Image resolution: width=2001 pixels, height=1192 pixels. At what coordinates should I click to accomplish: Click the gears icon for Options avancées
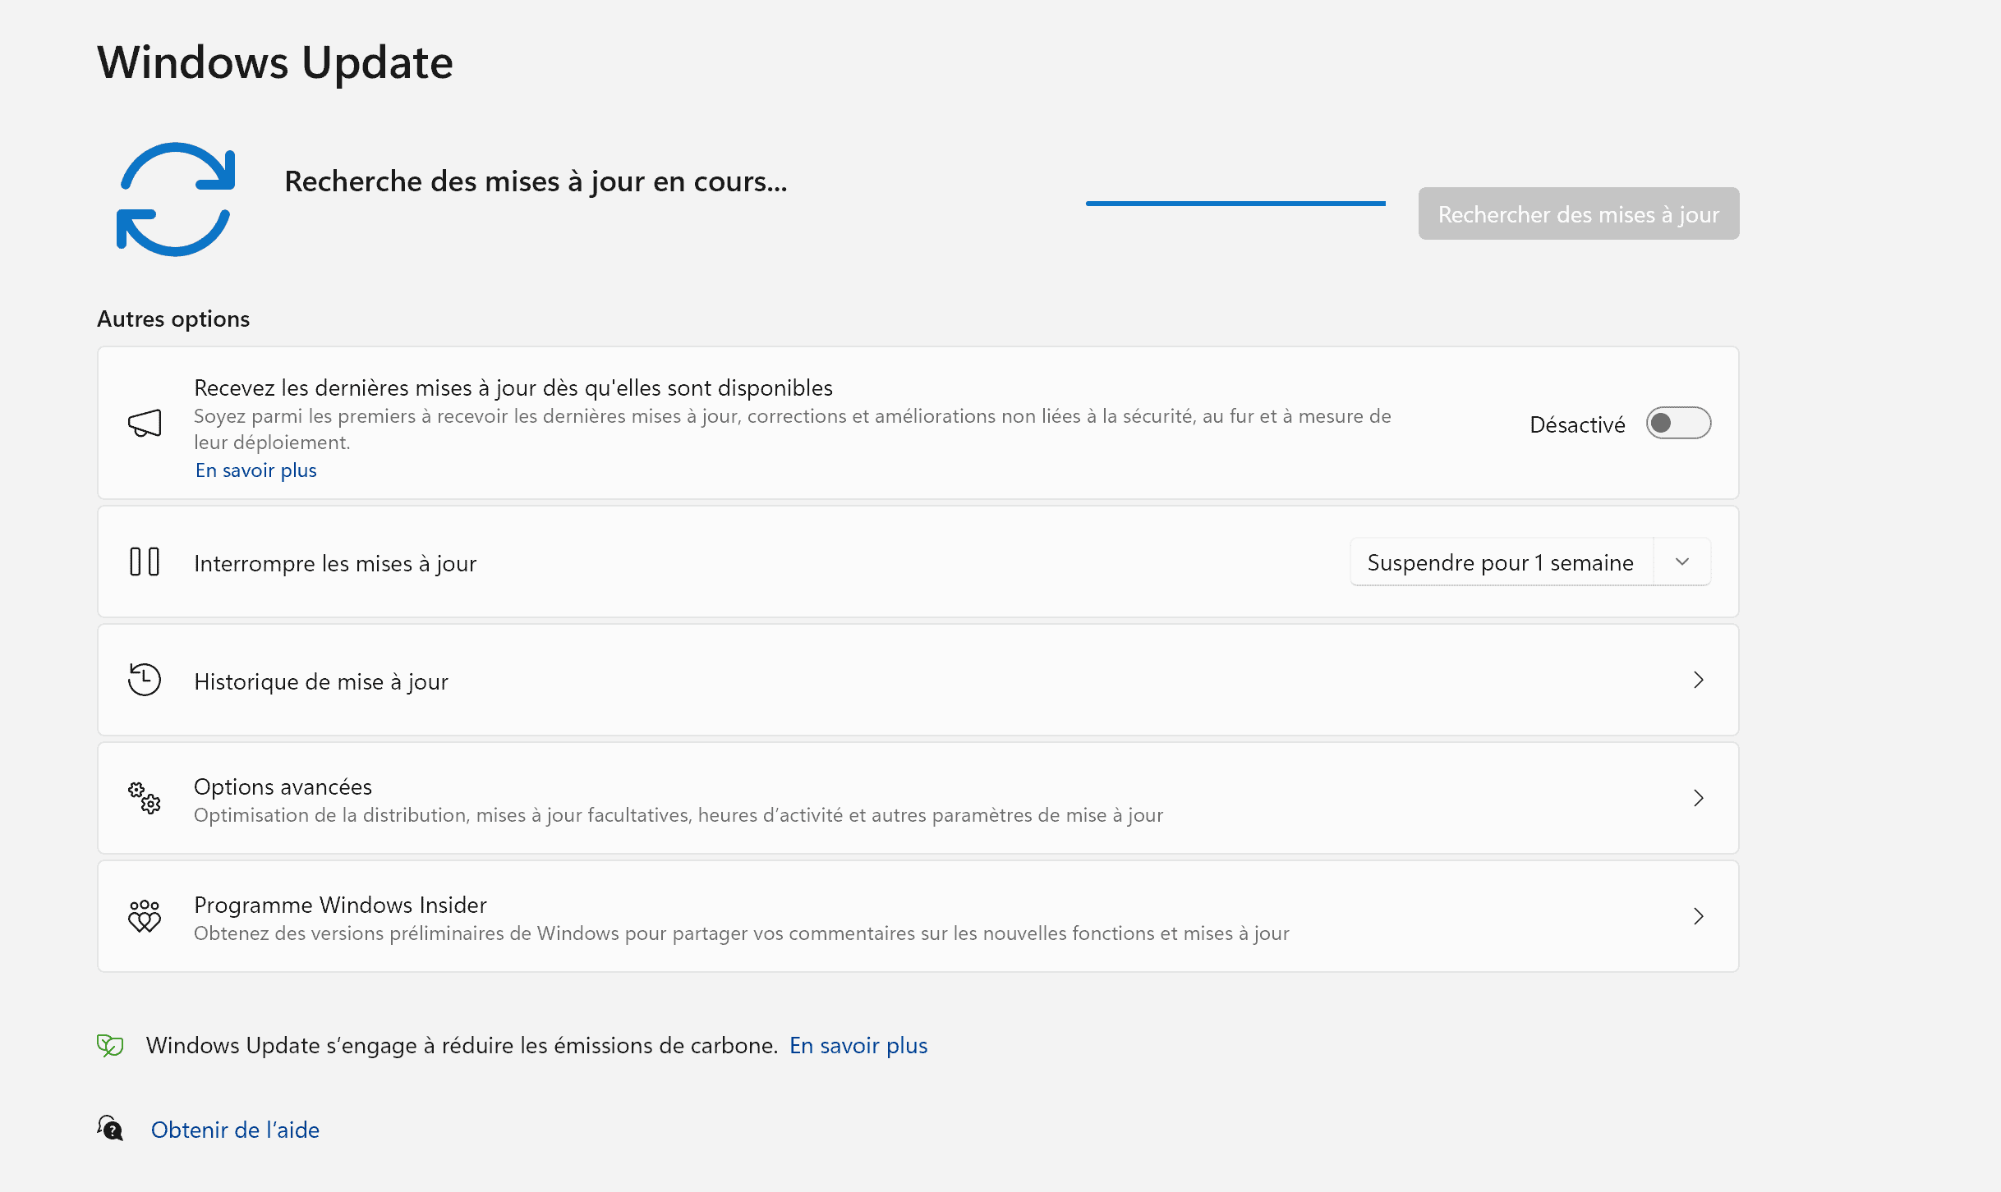(145, 798)
